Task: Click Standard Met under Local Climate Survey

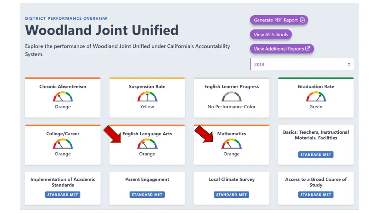Action: click(x=231, y=195)
